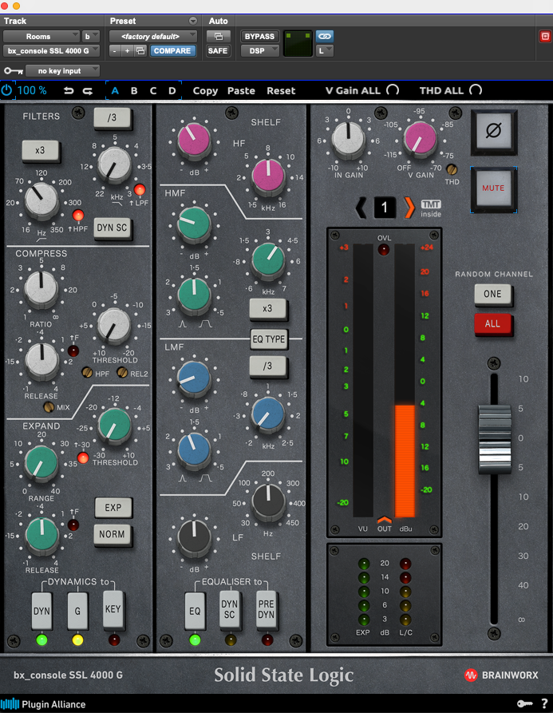The height and width of the screenshot is (713, 553).
Task: Click the IN GAIN knob
Action: tap(348, 139)
